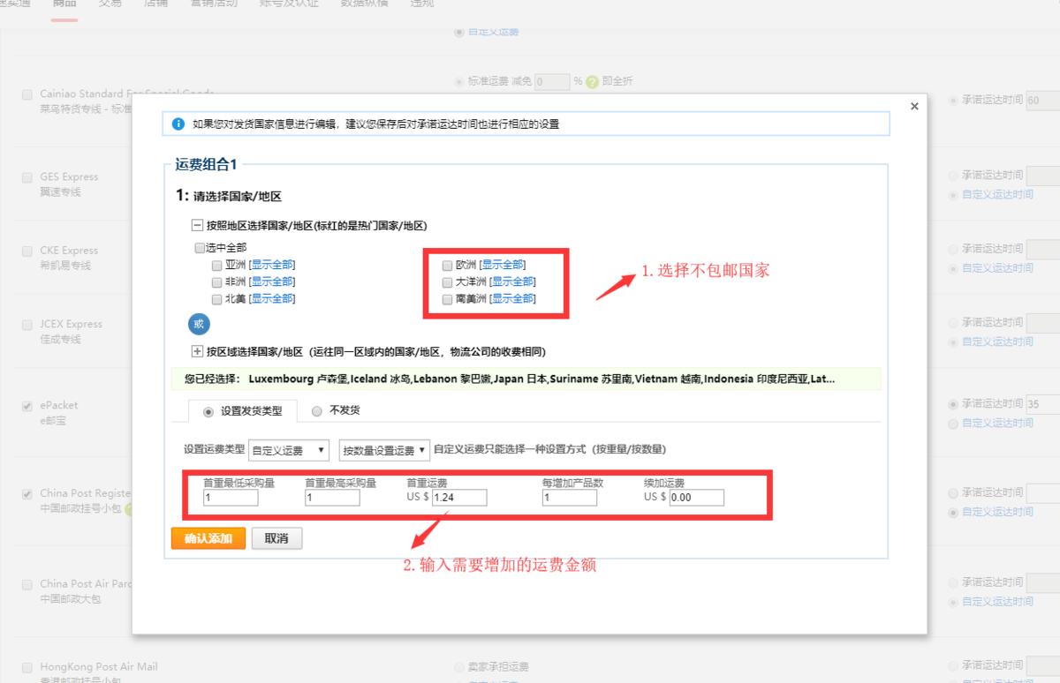1060x683 pixels.
Task: Click the blue info icon in notice bar
Action: 178,124
